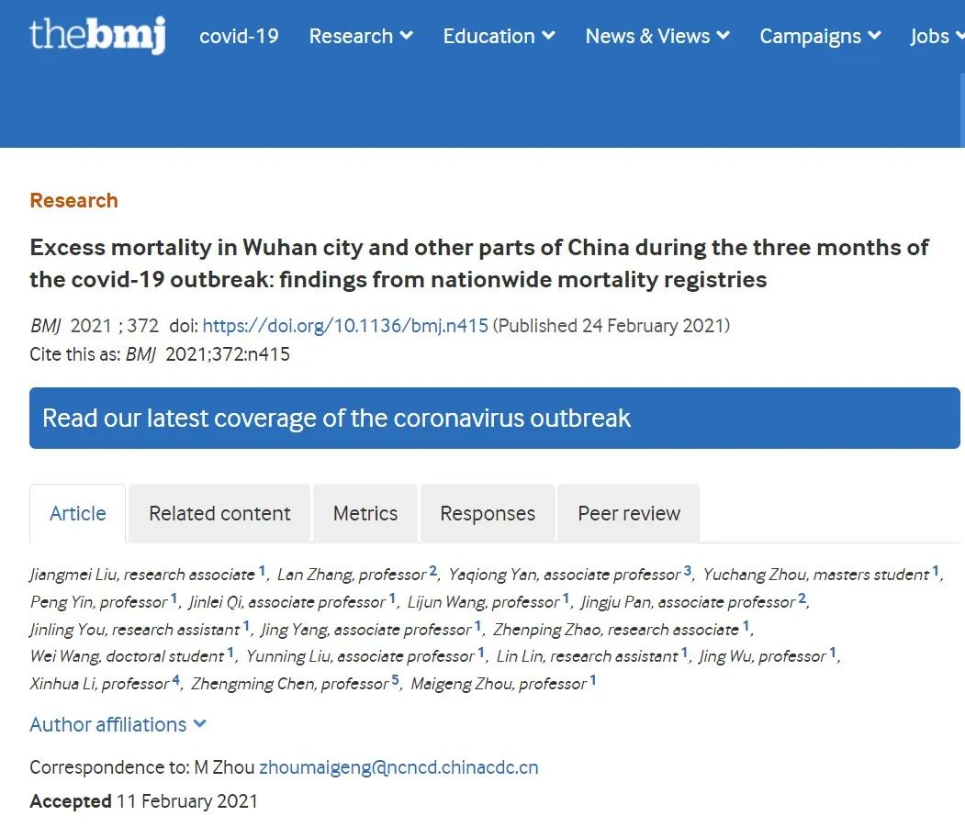Expand the News & Views dropdown
The height and width of the screenshot is (827, 965).
click(x=657, y=37)
